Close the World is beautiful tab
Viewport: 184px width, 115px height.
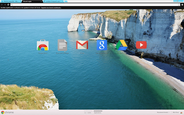click(x=20, y=1)
